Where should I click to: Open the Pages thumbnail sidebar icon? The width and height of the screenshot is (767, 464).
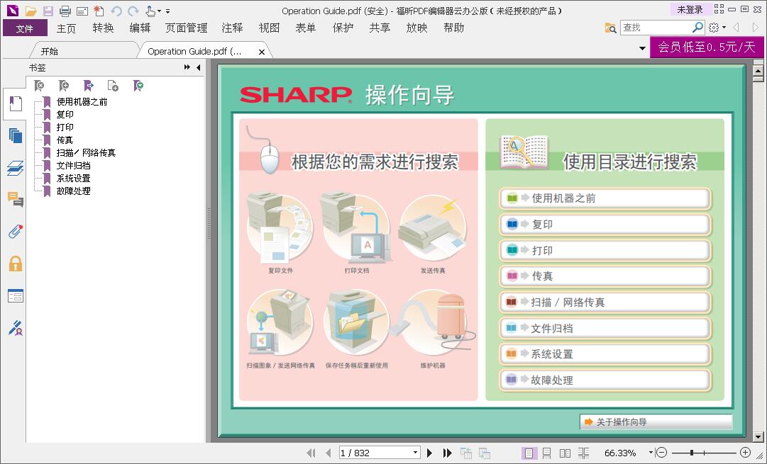pos(15,135)
